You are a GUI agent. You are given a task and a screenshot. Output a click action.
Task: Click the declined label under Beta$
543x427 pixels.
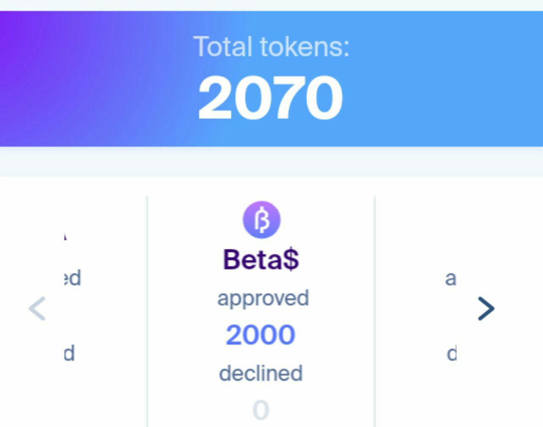coord(261,373)
